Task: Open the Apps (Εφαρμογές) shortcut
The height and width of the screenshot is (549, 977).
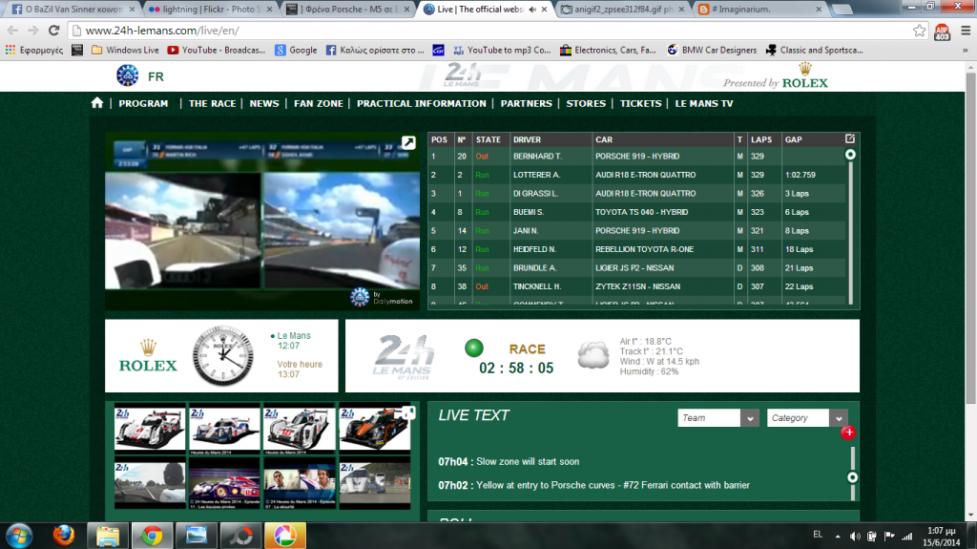Action: [x=34, y=50]
